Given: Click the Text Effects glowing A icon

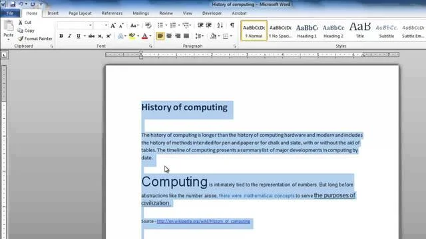Looking at the screenshot, I should pos(120,36).
